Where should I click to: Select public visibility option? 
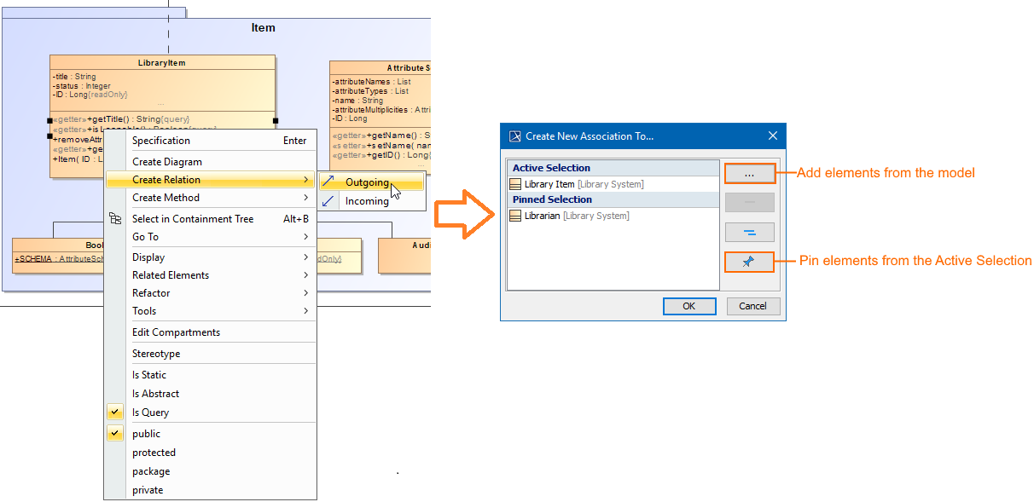tap(210, 434)
